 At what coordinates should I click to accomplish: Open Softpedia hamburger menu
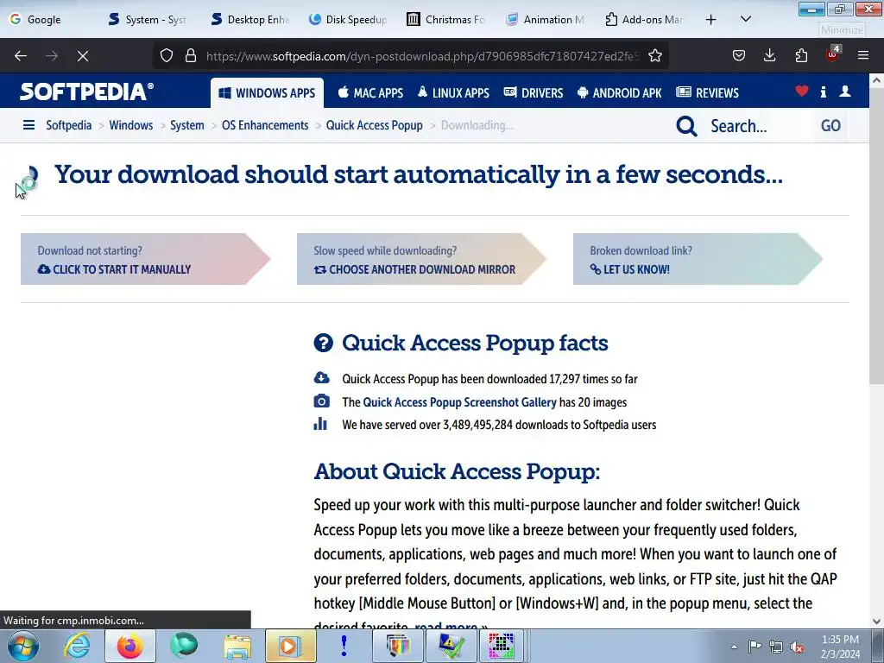tap(28, 125)
